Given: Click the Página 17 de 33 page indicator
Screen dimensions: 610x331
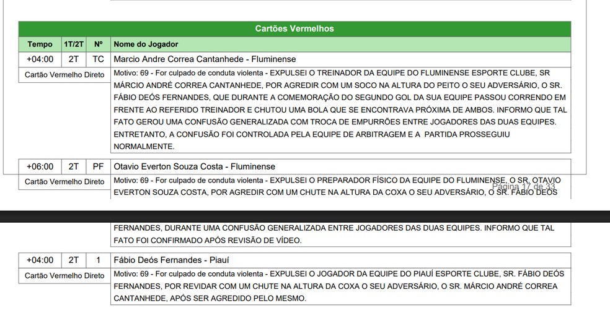Looking at the screenshot, I should pos(524,187).
